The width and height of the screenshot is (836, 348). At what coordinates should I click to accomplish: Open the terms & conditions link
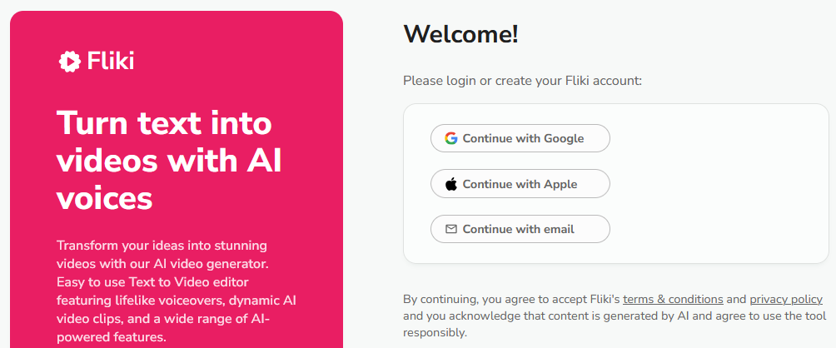pos(673,299)
